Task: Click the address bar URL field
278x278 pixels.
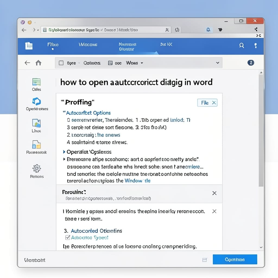Action: (106, 30)
